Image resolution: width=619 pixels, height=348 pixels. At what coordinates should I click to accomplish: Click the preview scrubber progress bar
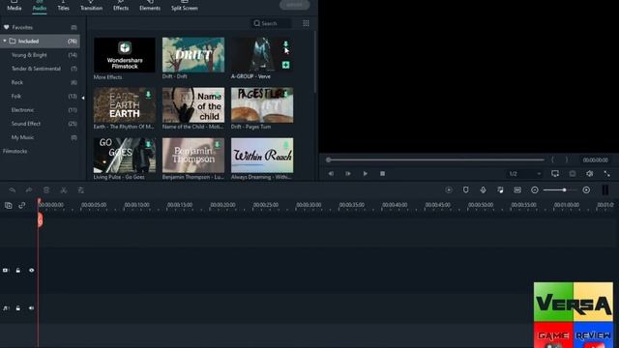click(436, 159)
